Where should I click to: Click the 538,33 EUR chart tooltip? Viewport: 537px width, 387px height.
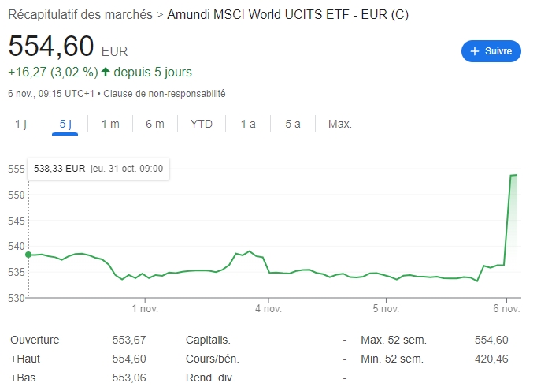[x=98, y=168]
